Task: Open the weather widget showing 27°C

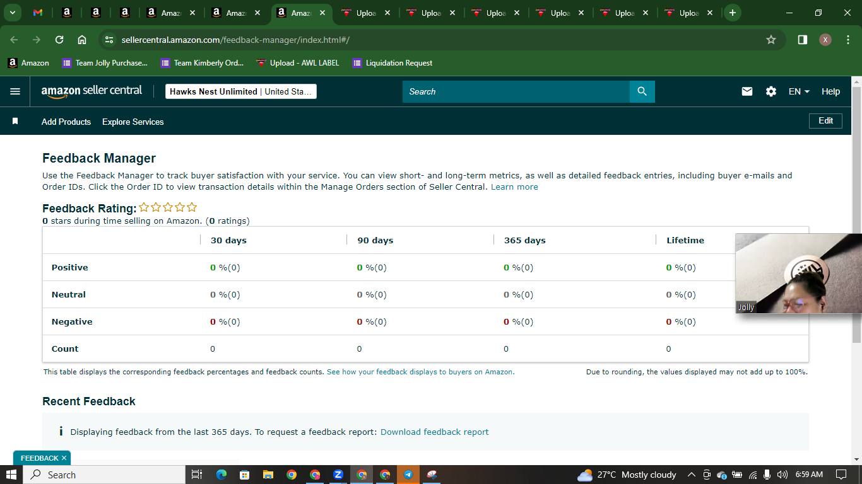Action: [627, 475]
